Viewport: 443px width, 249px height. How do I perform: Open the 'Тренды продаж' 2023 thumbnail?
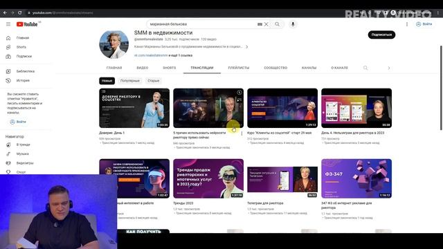pyautogui.click(x=208, y=178)
